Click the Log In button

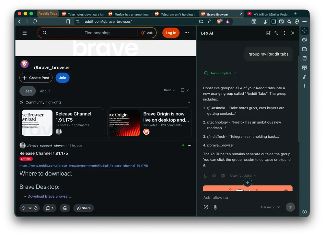pos(171,33)
